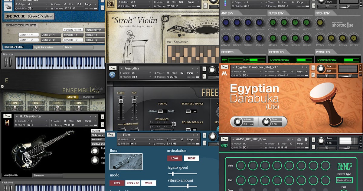The image size is (363, 191).
Task: Click the H_CleanGuitar instrument logo icon
Action: click(x=7, y=123)
